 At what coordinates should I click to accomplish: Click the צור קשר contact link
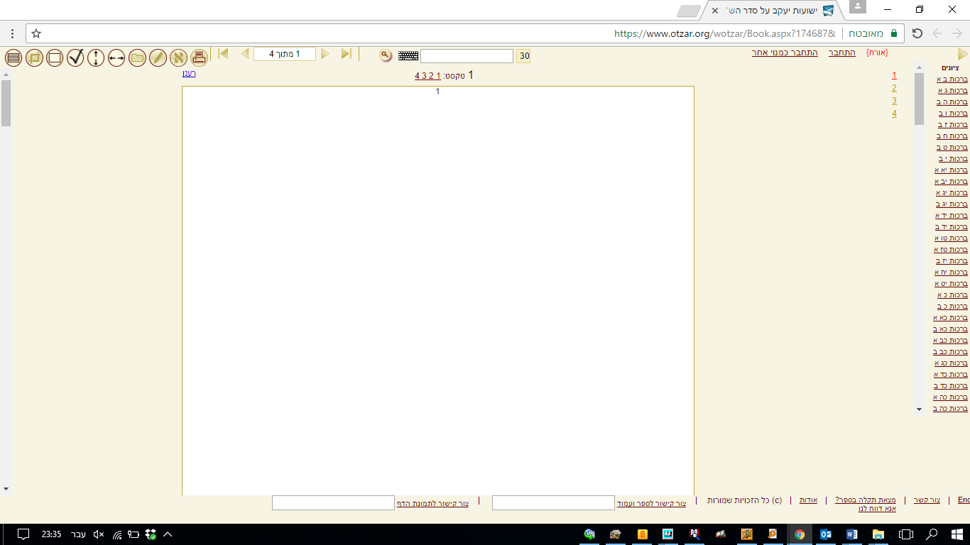927,500
